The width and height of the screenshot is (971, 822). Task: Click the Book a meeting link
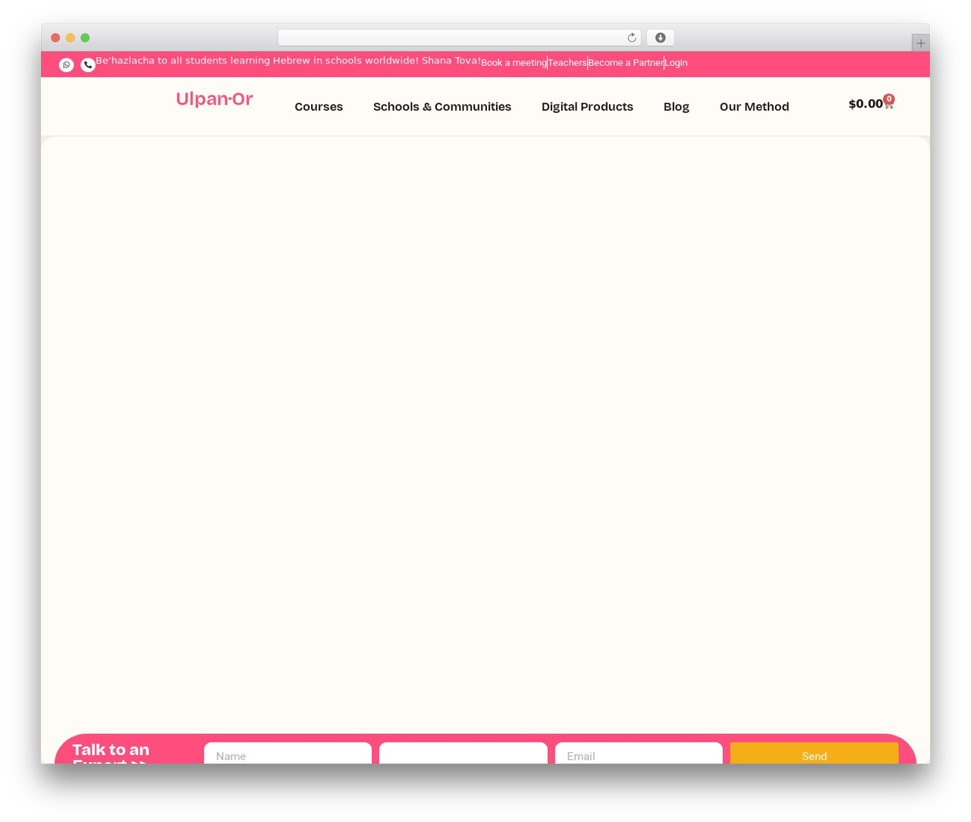514,63
